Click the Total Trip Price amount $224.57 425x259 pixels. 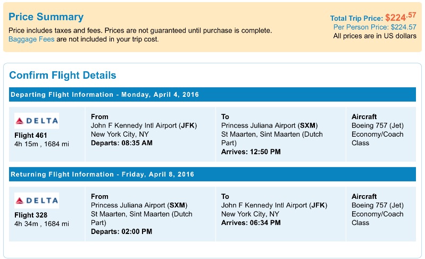(401, 18)
